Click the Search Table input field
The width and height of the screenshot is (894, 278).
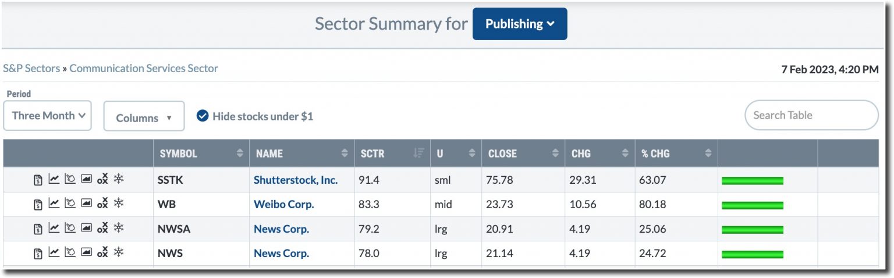point(811,115)
